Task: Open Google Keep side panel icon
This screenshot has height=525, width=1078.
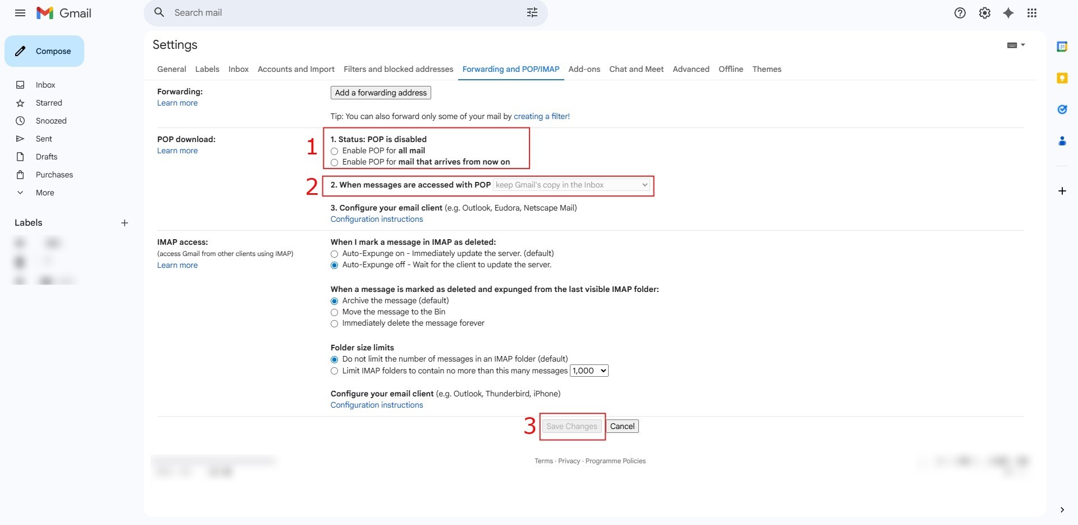Action: 1062,78
